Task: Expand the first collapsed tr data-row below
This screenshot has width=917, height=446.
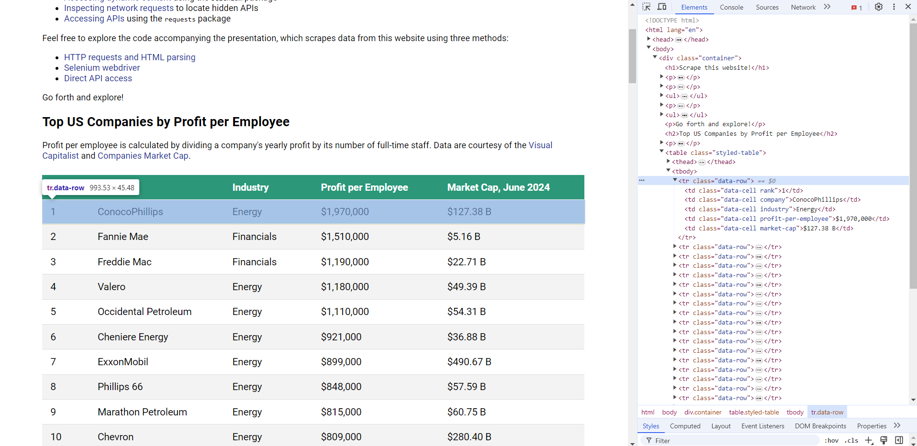Action: [x=675, y=246]
